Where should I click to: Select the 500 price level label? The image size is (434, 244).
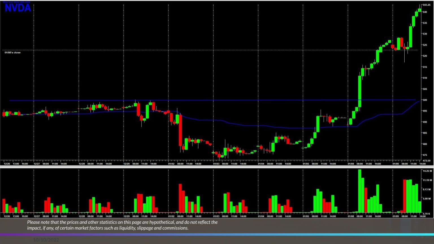click(x=425, y=100)
